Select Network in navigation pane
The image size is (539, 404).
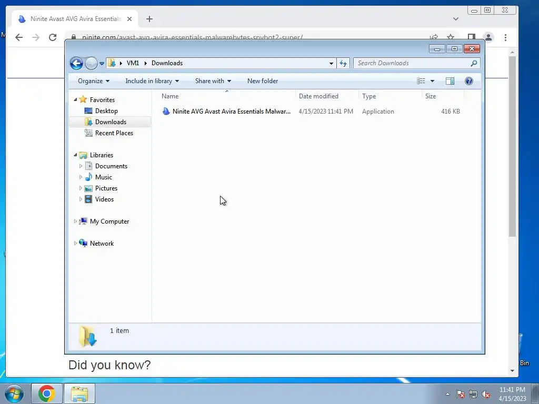pos(102,244)
